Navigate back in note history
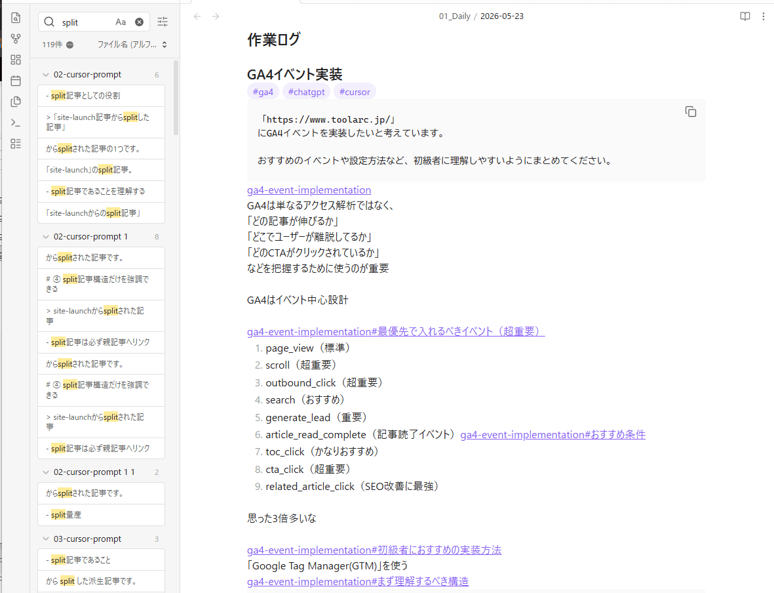The image size is (774, 593). coord(197,16)
